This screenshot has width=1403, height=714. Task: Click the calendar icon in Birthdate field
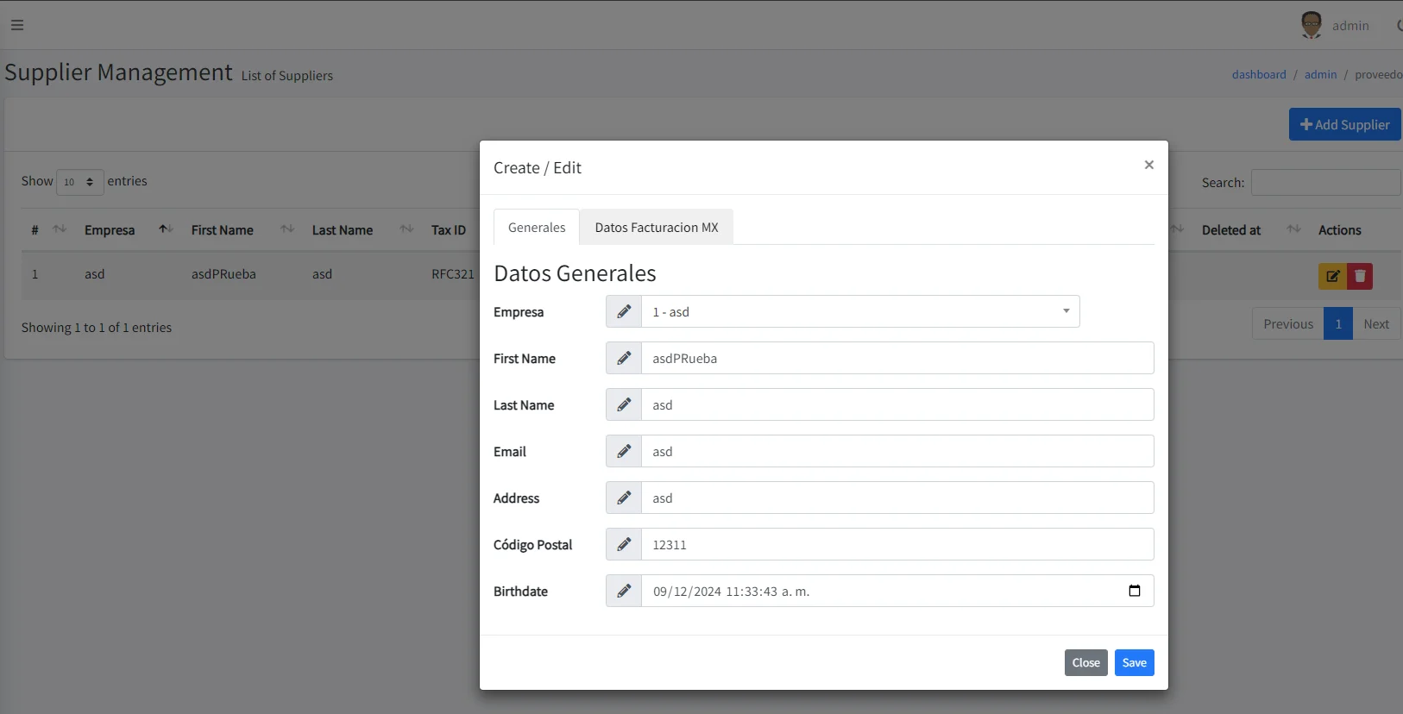click(x=1134, y=591)
